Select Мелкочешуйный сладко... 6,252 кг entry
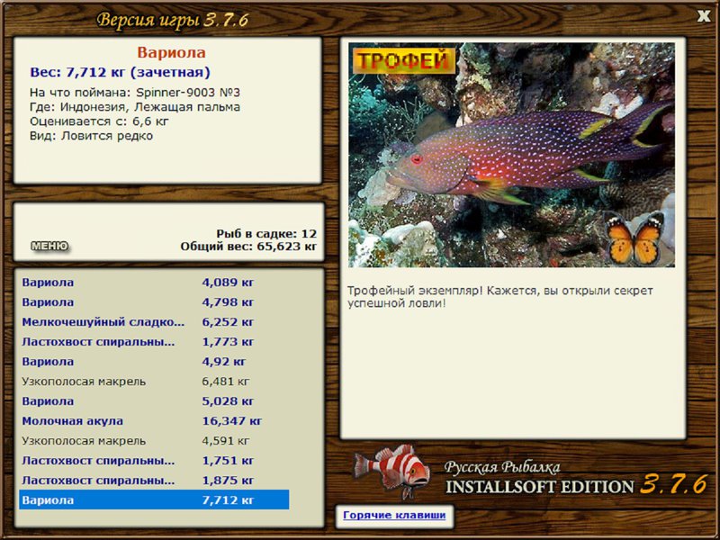Viewport: 720px width, 540px height. 154,322
